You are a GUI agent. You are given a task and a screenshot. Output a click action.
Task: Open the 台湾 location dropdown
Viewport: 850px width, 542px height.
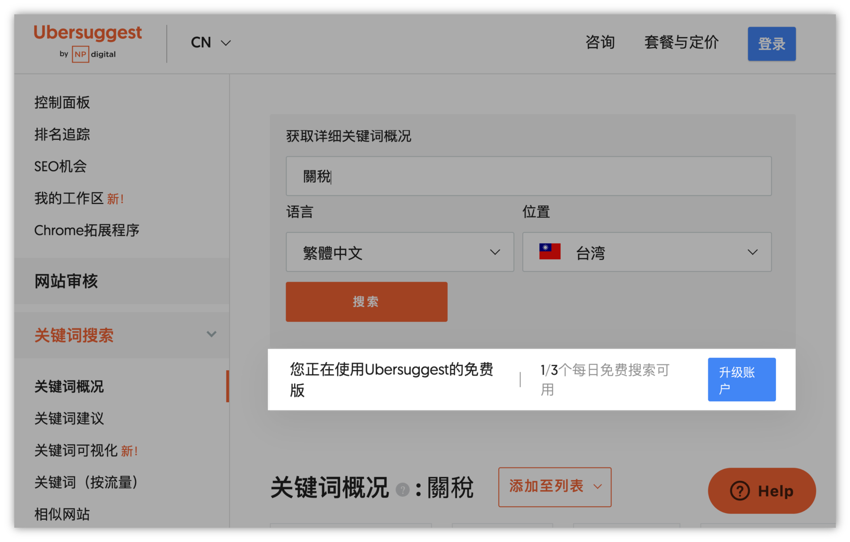(x=646, y=252)
